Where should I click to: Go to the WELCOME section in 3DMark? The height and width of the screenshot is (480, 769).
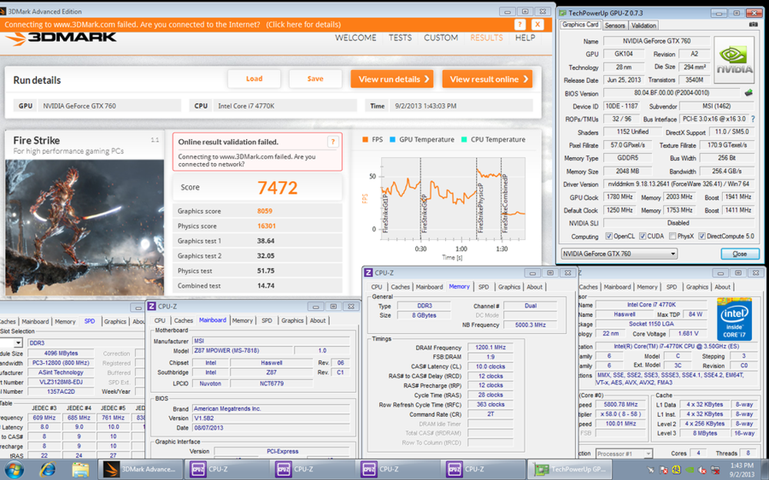point(355,38)
